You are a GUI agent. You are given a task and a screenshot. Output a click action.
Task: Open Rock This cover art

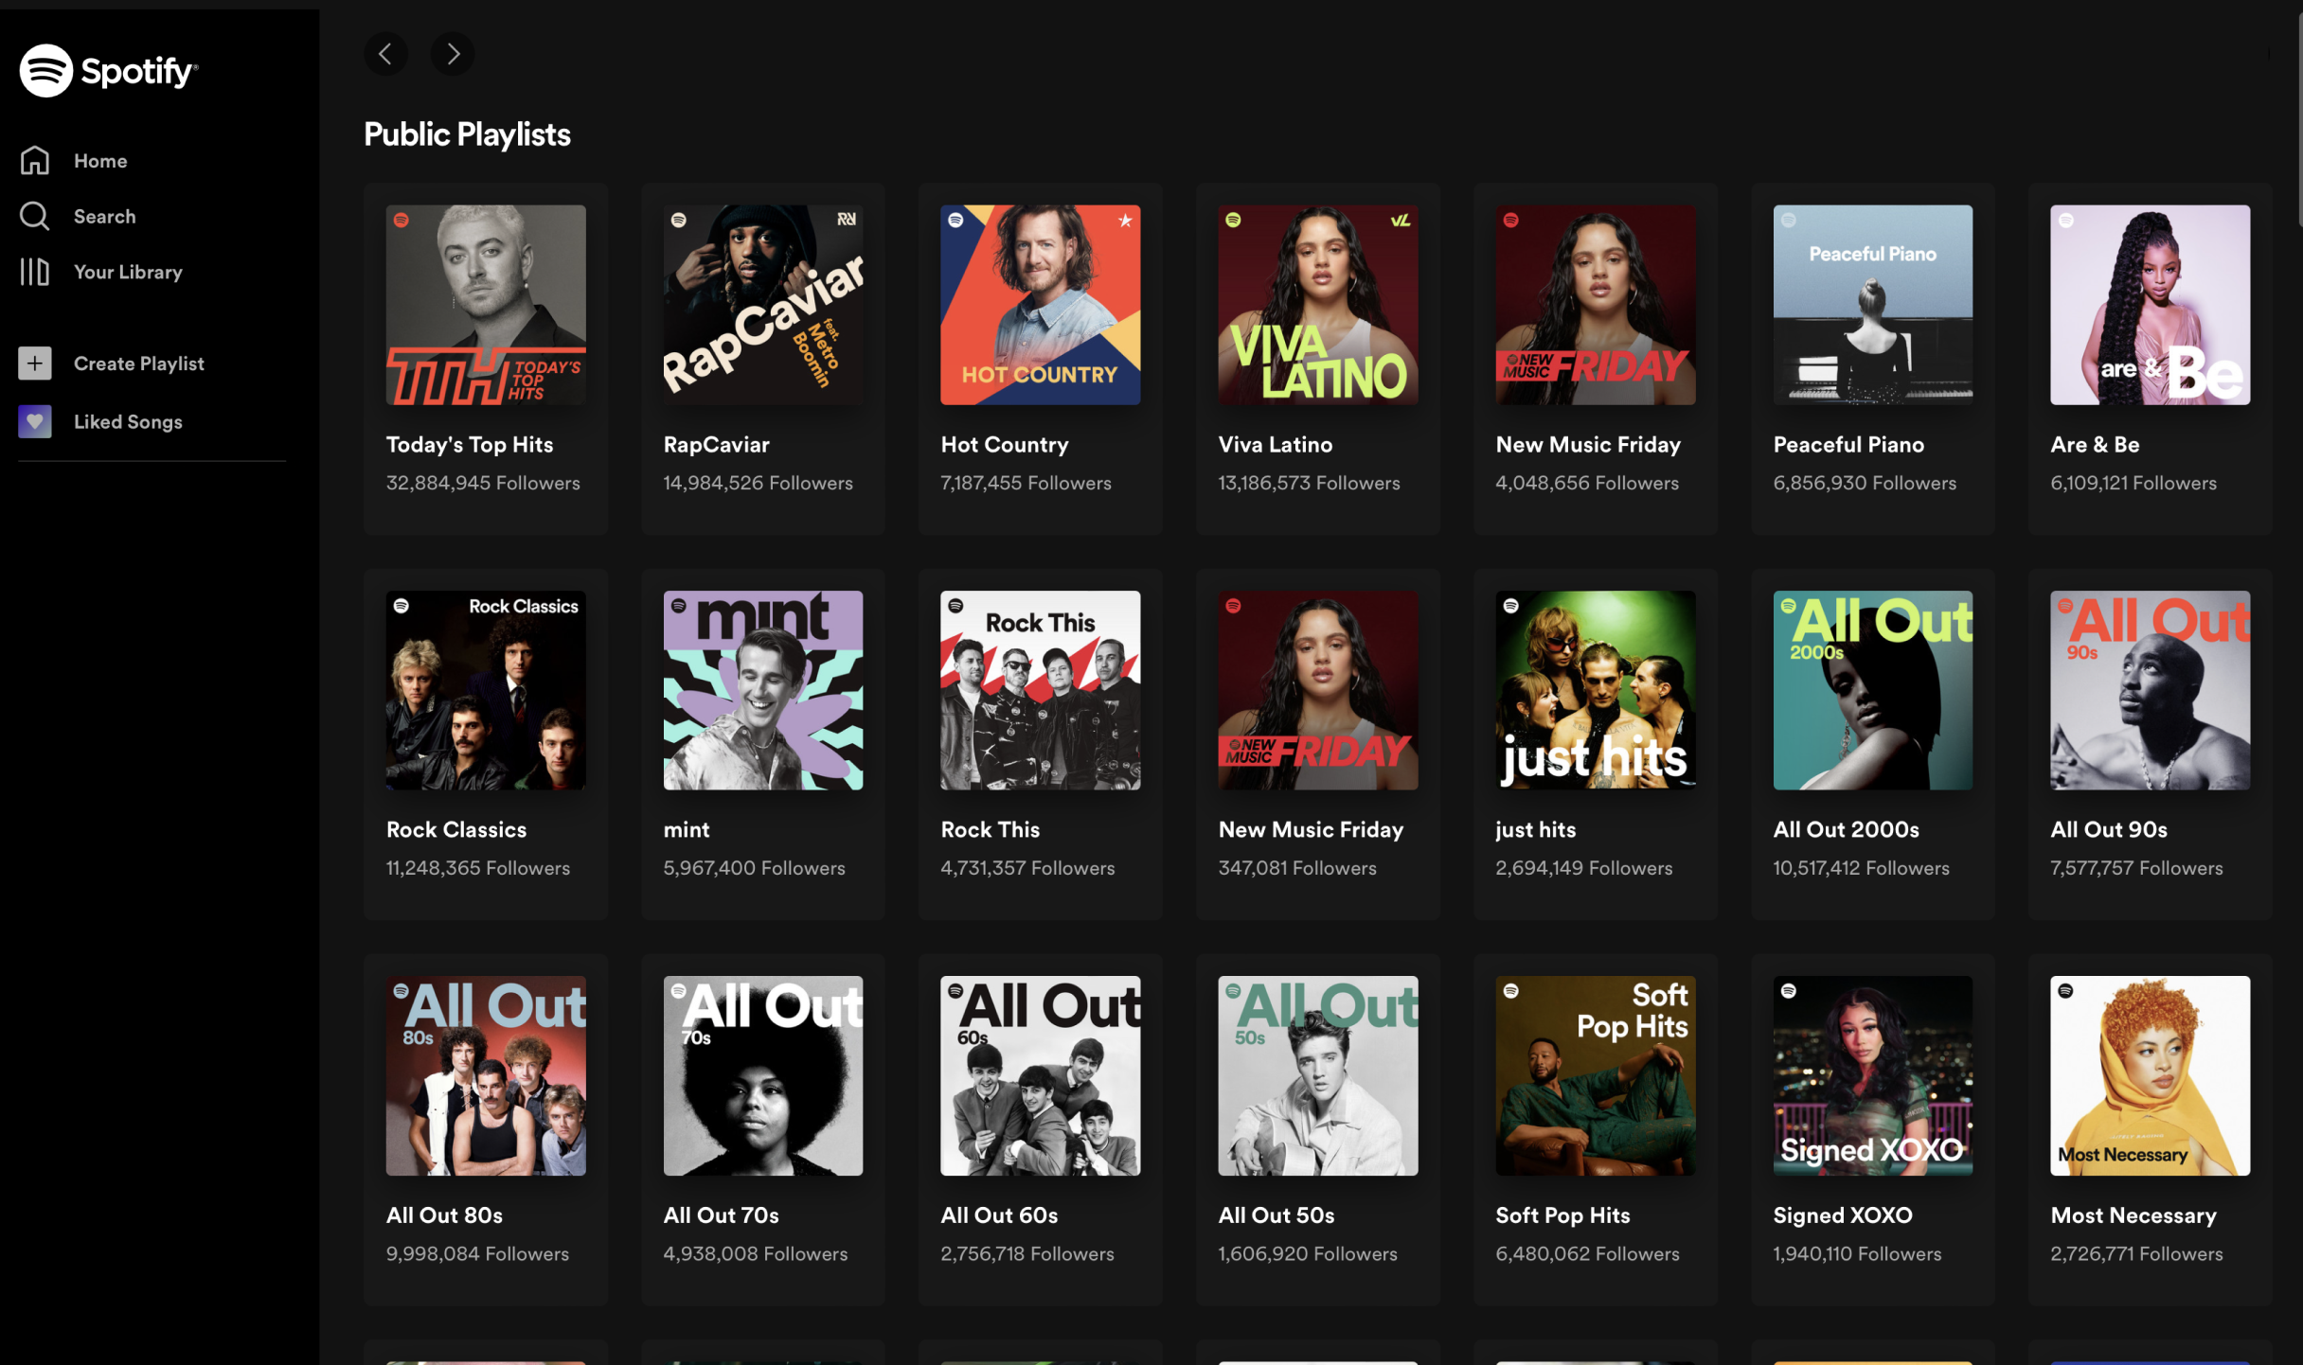click(x=1041, y=690)
